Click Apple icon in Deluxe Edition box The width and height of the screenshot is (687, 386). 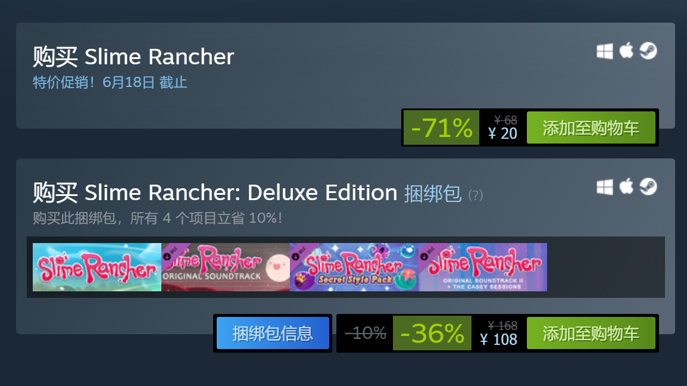(x=626, y=186)
